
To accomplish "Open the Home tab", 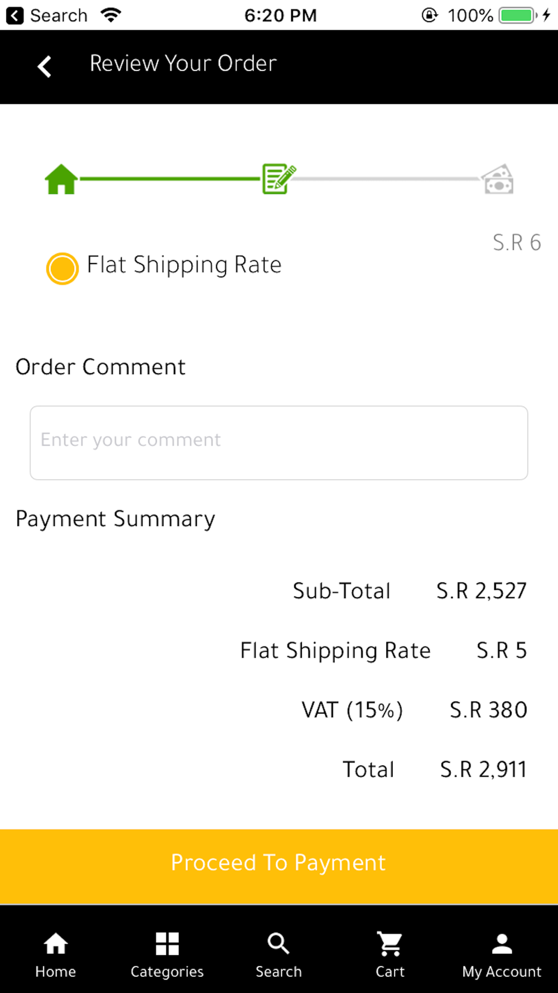I will click(56, 955).
